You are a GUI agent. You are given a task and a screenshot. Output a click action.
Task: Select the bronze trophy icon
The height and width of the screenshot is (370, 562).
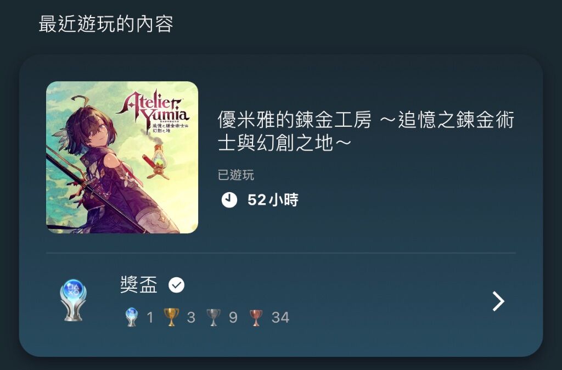(256, 318)
